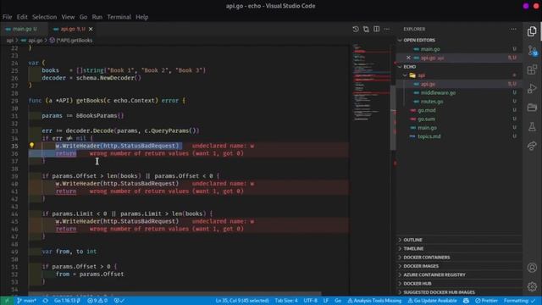542x305 pixels.
Task: Open the Selection menu
Action: coord(44,17)
